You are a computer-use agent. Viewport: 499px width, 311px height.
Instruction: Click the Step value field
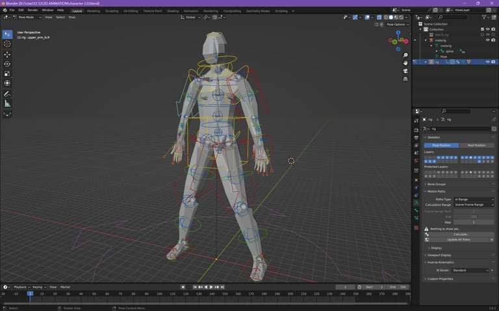[x=474, y=222]
